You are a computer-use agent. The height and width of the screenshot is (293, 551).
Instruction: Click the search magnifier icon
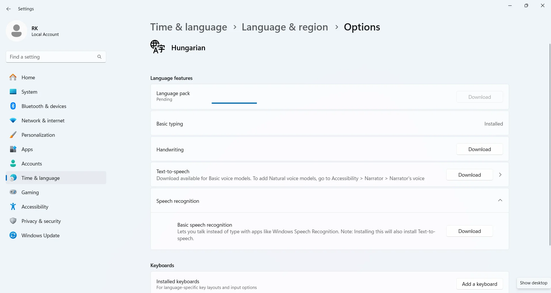[99, 57]
